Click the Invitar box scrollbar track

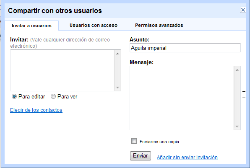click(118, 70)
